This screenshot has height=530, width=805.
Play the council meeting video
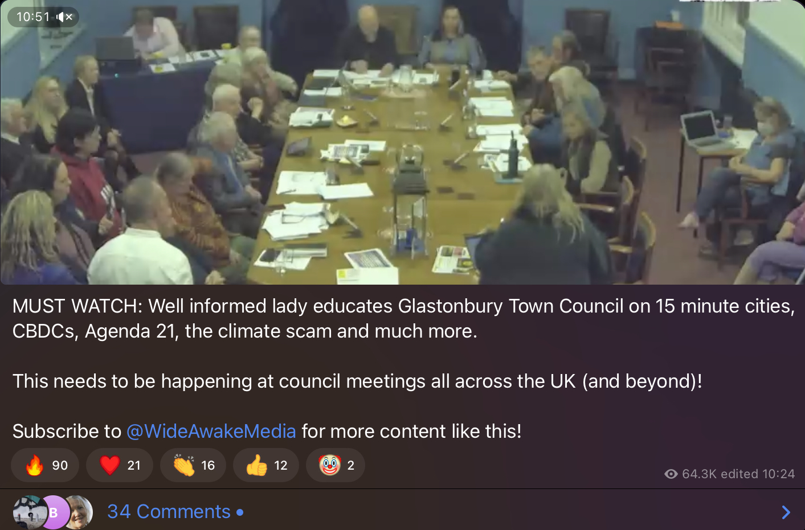point(402,142)
